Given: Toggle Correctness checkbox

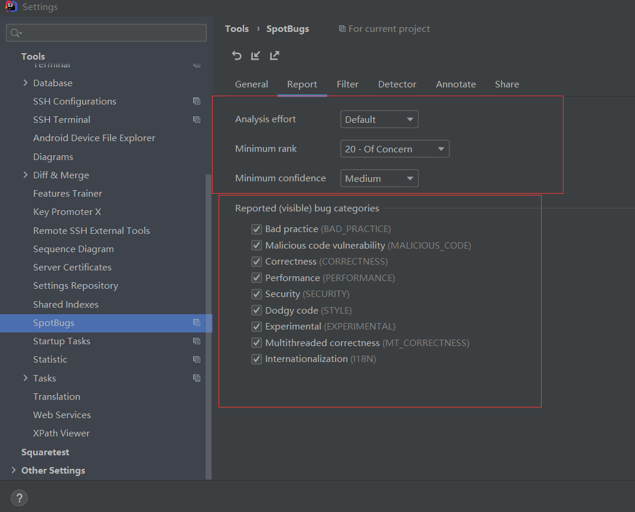Looking at the screenshot, I should click(x=256, y=262).
